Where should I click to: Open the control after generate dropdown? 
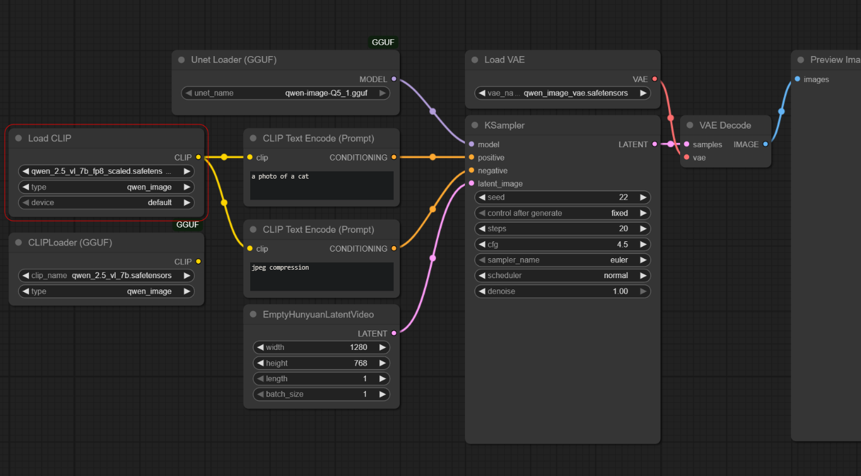pyautogui.click(x=563, y=213)
